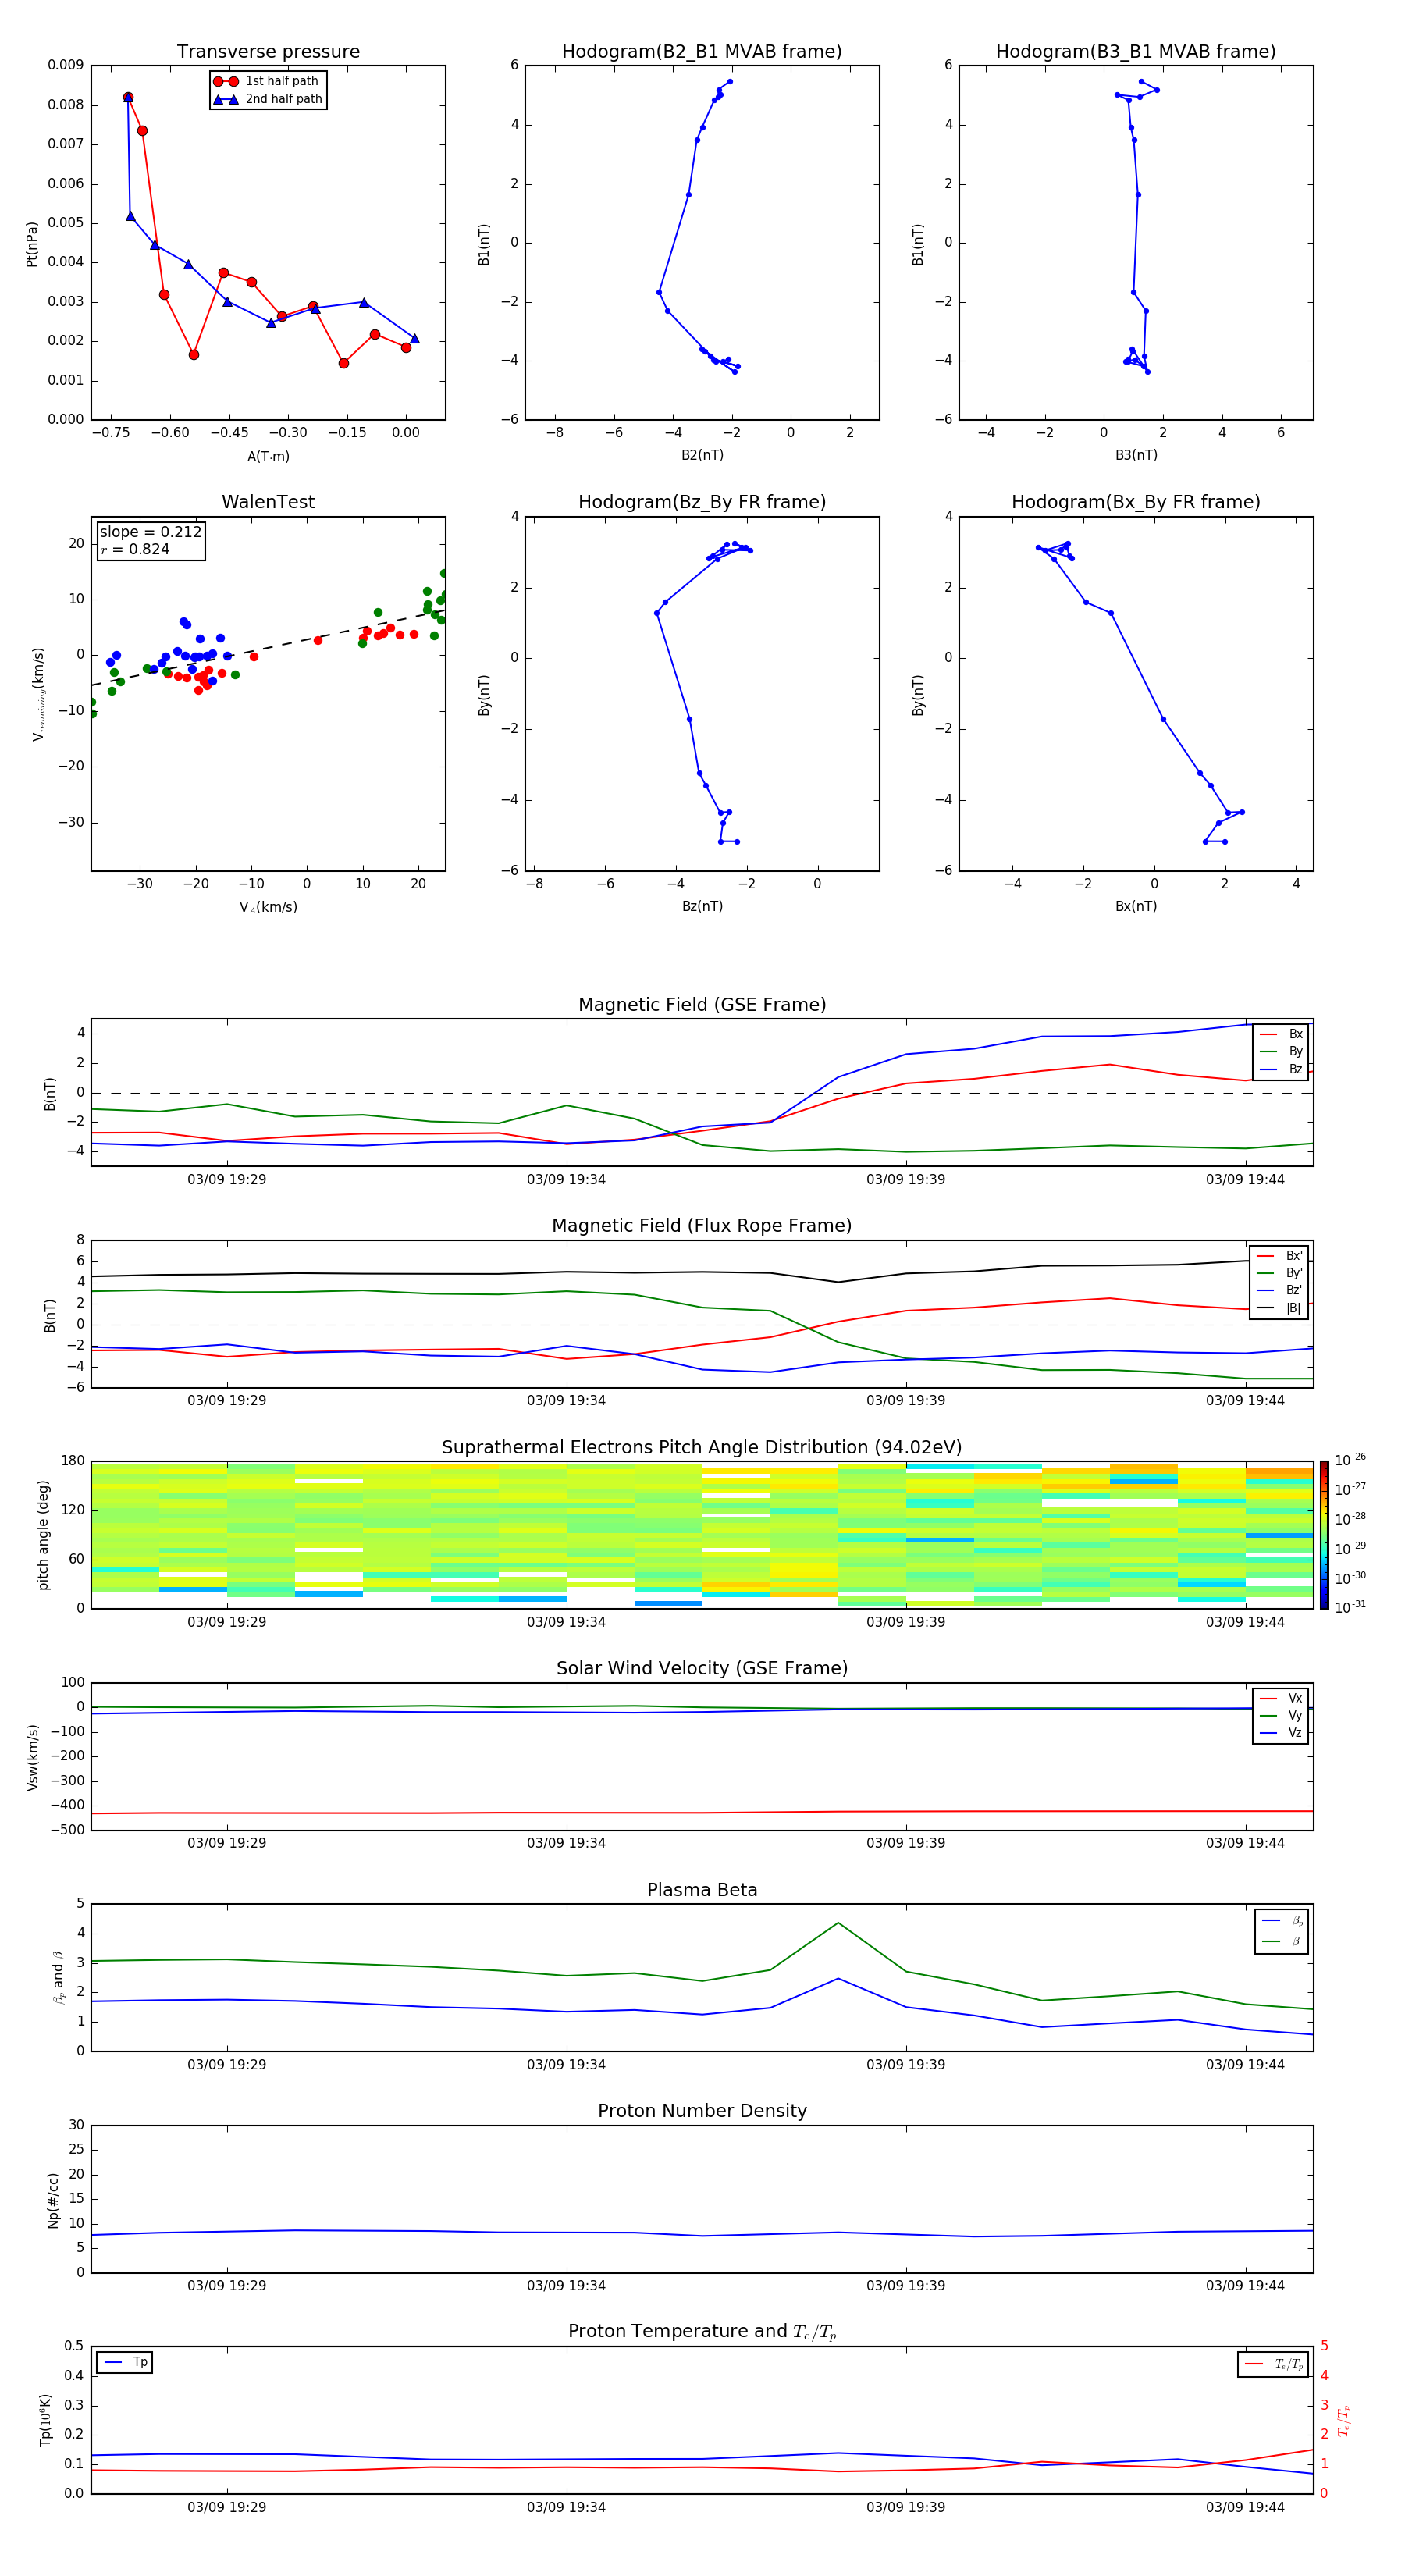The image size is (1405, 2576).
Task: Select the βp legend entry in Plasma Beta panel
Action: [x=1282, y=1920]
